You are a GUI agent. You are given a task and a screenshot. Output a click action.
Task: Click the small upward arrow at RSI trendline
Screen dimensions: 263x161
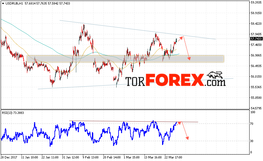tap(179, 123)
